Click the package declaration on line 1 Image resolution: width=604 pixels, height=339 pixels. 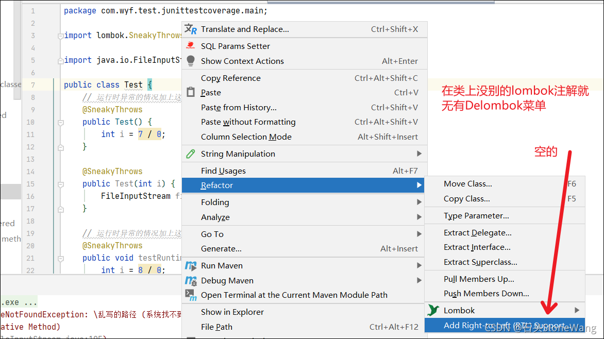pos(165,11)
